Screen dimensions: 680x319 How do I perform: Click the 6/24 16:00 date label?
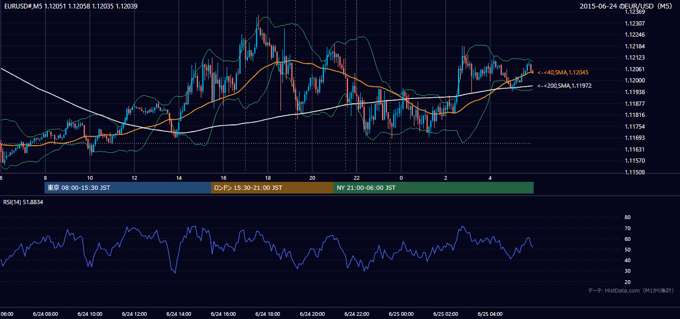pos(223,314)
